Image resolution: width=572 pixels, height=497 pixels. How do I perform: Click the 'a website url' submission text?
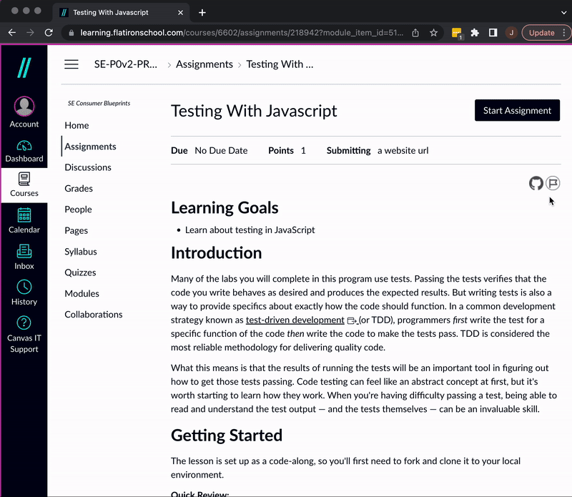pyautogui.click(x=403, y=151)
